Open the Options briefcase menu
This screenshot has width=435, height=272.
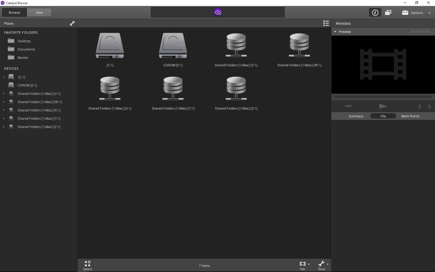click(x=416, y=13)
